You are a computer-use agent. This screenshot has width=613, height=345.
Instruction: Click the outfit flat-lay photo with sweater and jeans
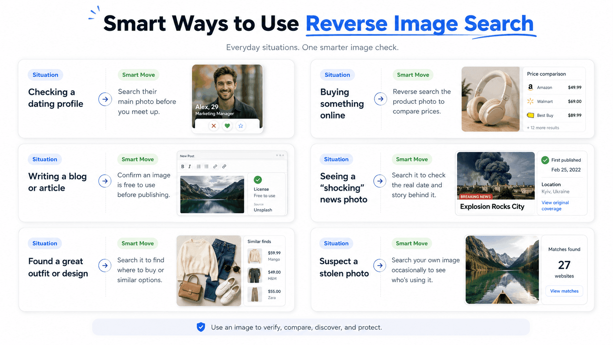coord(209,271)
